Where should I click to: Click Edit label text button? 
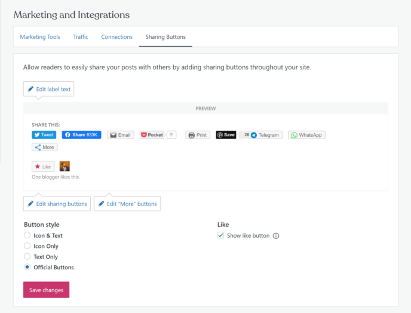49,89
